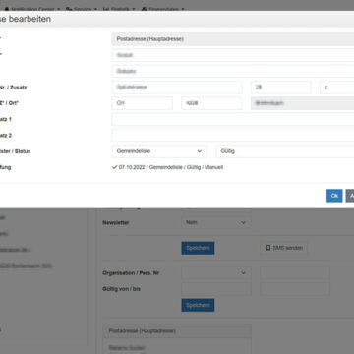Open the Notification Center menu in top bar

tap(32, 9)
